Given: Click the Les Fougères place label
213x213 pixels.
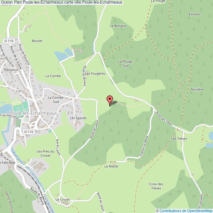Looking at the screenshot, I should [x=95, y=73].
